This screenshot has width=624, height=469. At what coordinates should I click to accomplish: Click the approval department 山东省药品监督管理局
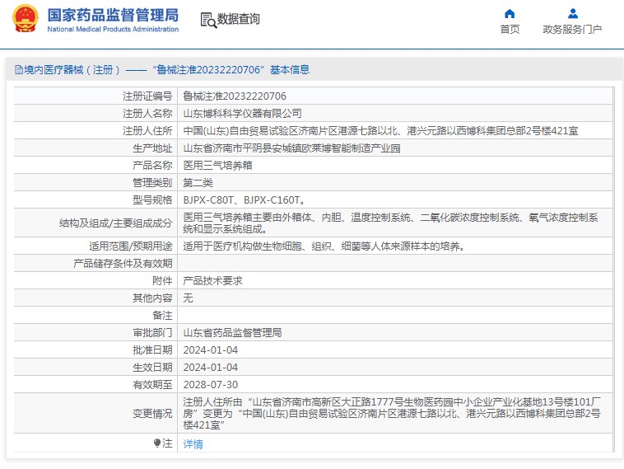pyautogui.click(x=232, y=332)
